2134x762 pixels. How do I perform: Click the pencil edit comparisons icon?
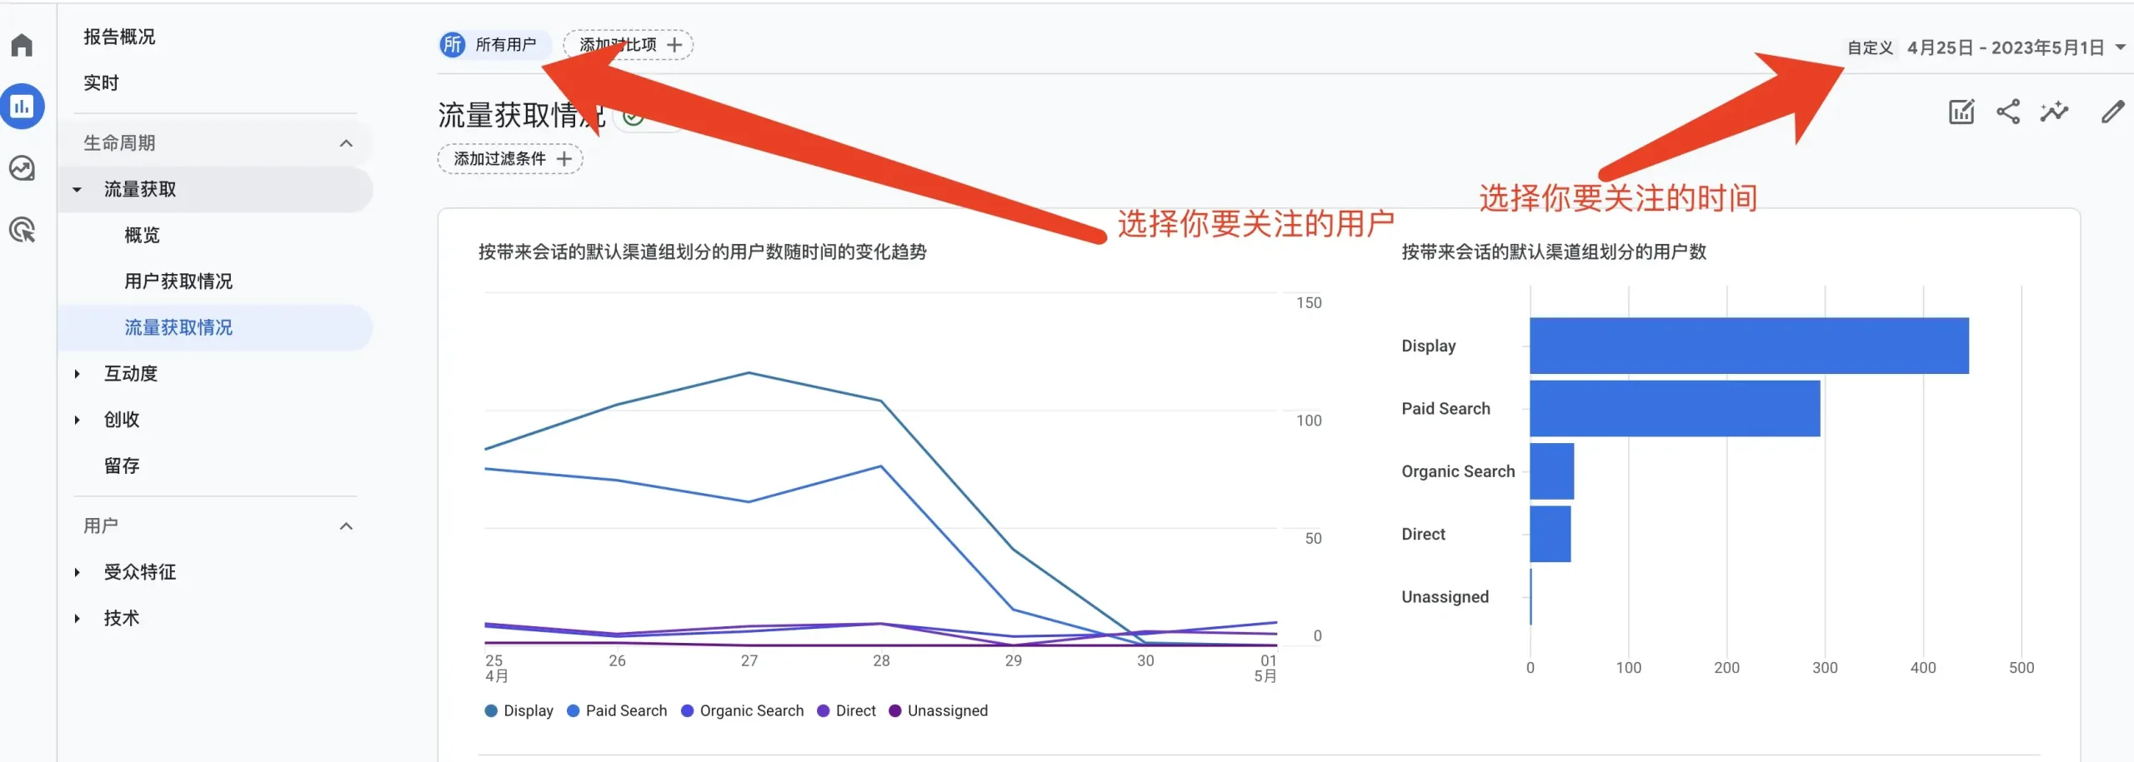(2113, 112)
